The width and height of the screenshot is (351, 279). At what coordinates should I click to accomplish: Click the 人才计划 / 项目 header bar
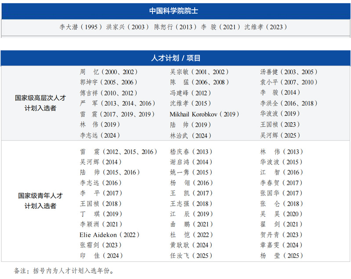coord(176,58)
